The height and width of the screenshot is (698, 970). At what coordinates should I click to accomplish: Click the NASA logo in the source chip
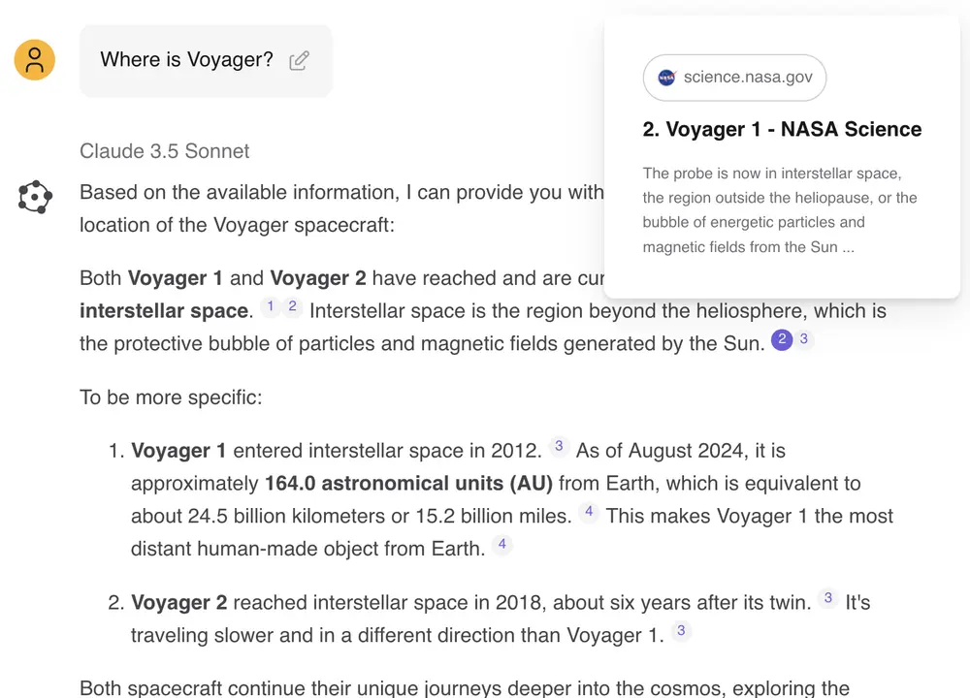pos(666,78)
